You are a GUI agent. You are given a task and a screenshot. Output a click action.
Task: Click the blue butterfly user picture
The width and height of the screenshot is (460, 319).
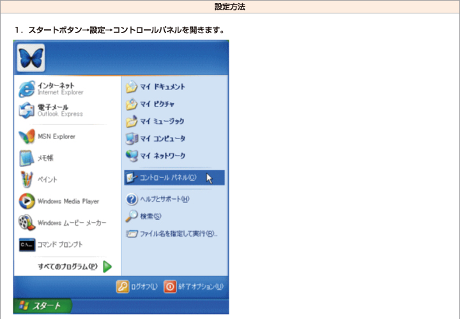click(31, 57)
